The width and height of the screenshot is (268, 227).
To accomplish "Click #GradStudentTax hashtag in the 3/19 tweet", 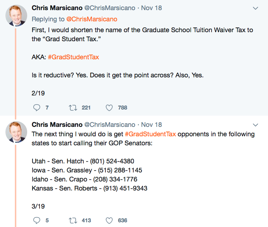I will [150, 134].
